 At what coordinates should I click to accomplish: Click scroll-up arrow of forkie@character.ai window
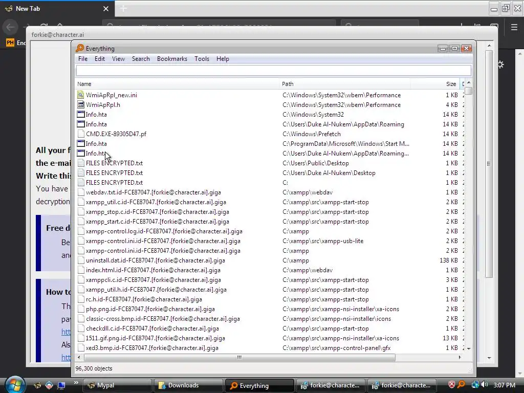coord(489,46)
